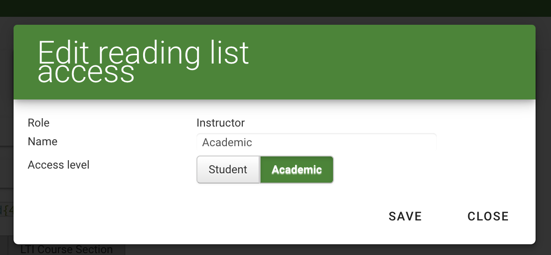
Task: Click the Instructor role value text
Action: pyautogui.click(x=220, y=123)
